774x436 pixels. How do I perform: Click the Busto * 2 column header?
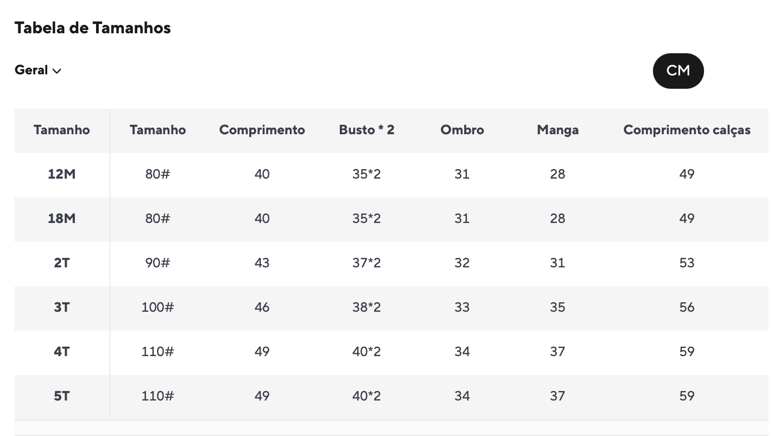click(x=366, y=130)
